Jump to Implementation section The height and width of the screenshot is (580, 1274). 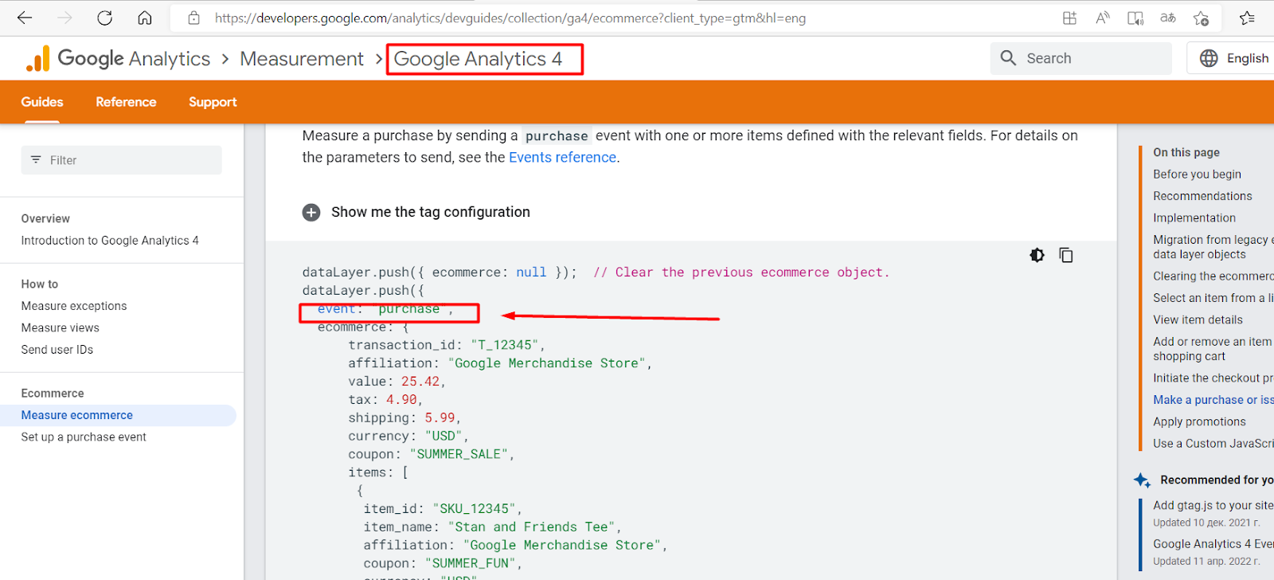tap(1194, 217)
